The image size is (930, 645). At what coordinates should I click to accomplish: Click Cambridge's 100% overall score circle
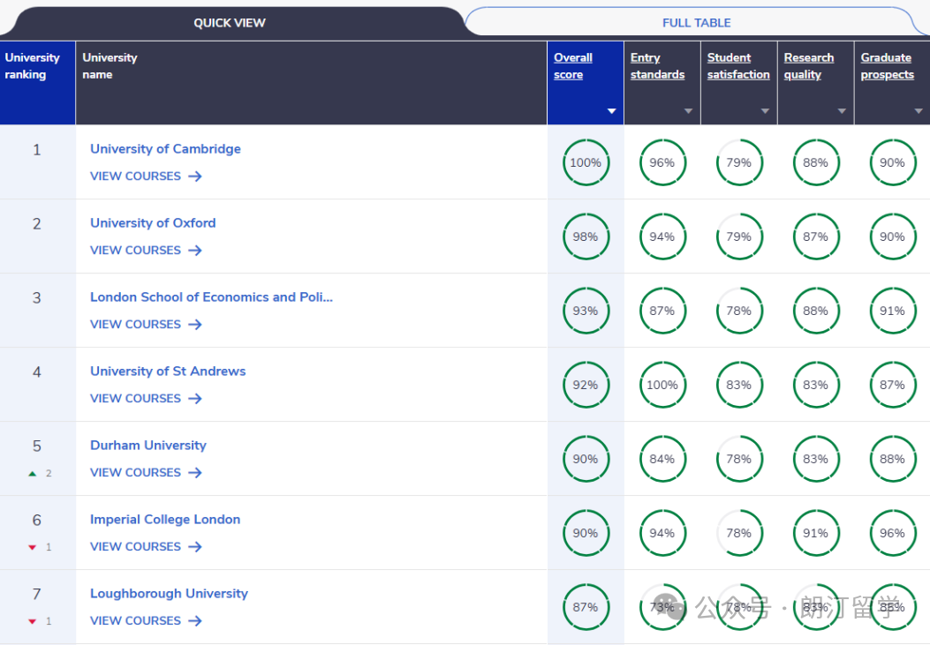click(x=586, y=162)
